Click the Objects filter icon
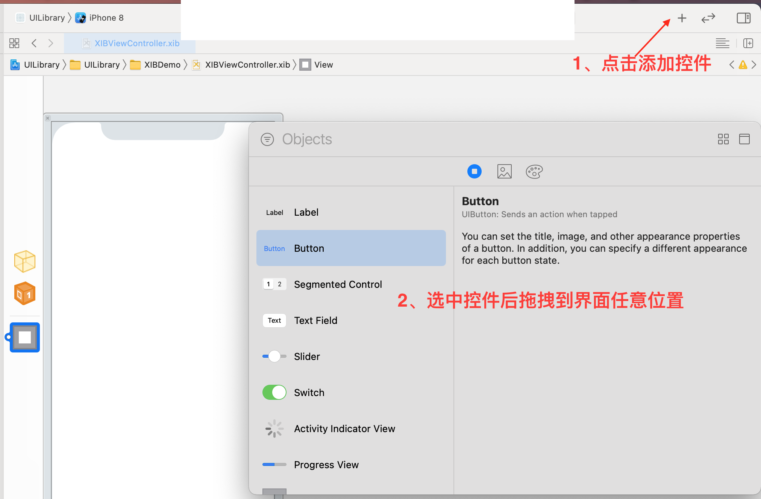The image size is (761, 499). [267, 139]
